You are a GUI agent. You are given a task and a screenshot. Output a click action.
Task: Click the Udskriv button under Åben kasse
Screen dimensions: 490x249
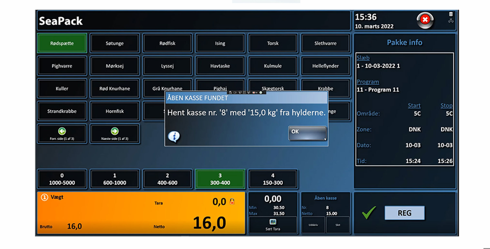click(x=313, y=225)
